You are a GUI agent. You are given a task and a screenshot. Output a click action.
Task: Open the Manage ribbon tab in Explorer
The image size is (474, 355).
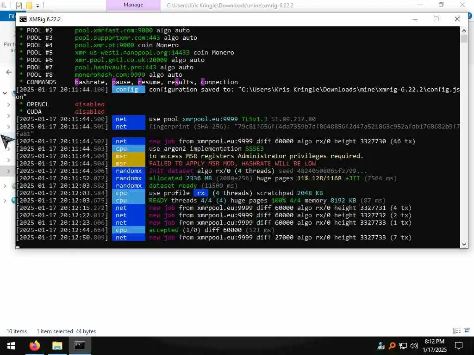pyautogui.click(x=133, y=5)
